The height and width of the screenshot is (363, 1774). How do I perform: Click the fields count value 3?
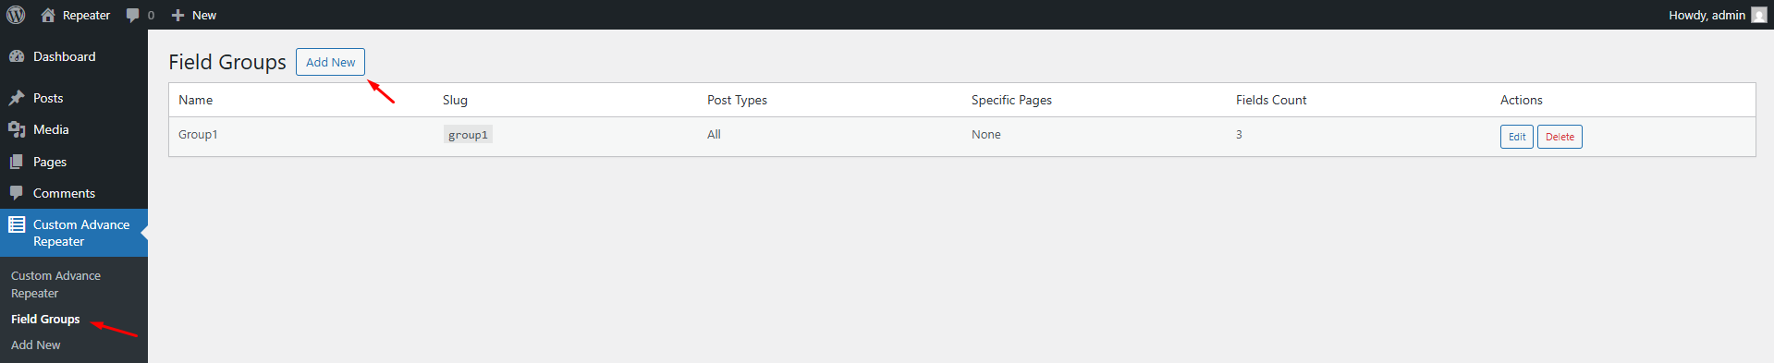point(1239,134)
